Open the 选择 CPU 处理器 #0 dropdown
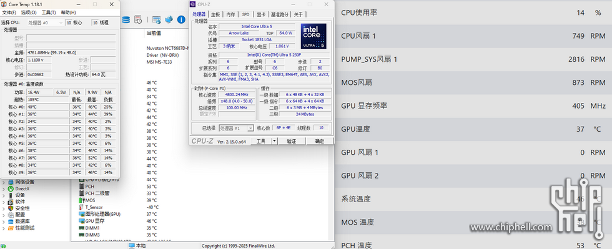The height and width of the screenshot is (249, 612). (45, 22)
